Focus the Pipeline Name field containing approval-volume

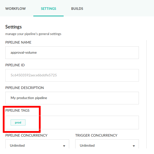coord(72,53)
